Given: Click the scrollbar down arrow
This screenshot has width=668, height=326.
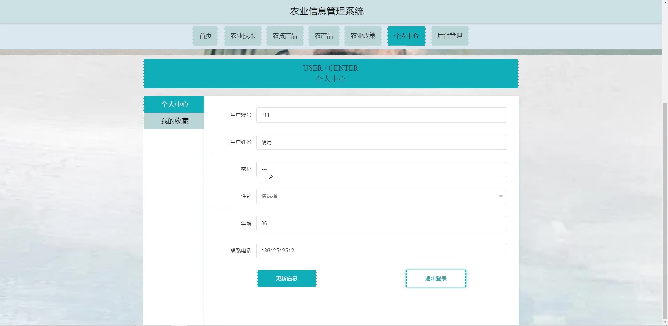Looking at the screenshot, I should (x=665, y=323).
